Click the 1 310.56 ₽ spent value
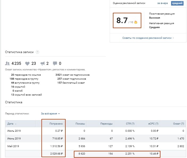Viewport: 187px width, 158px height. tap(57, 146)
